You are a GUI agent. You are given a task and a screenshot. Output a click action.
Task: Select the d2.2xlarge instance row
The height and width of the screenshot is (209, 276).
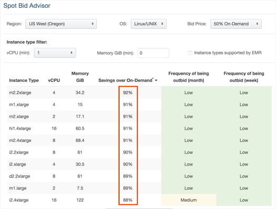click(x=139, y=176)
